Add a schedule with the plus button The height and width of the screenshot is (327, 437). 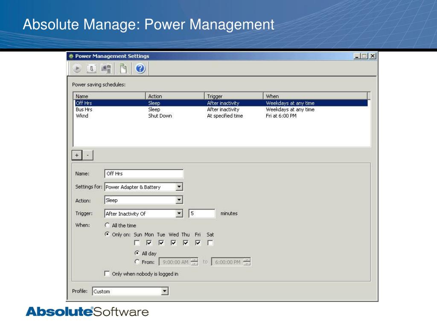[77, 155]
